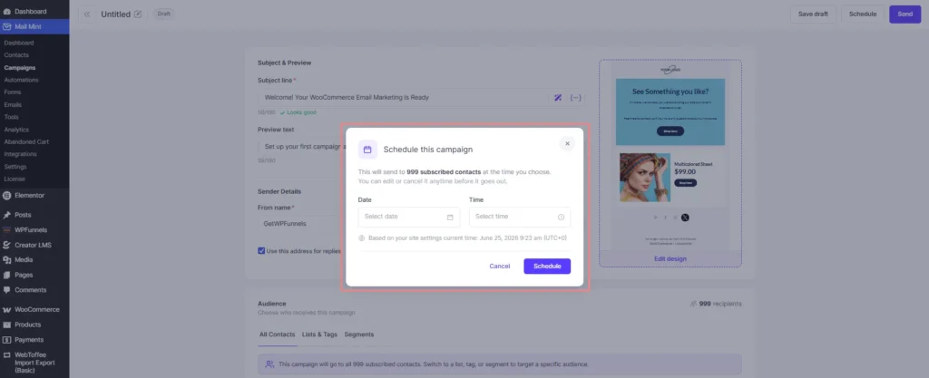Select the All Contacts tab
The height and width of the screenshot is (378, 929).
278,334
